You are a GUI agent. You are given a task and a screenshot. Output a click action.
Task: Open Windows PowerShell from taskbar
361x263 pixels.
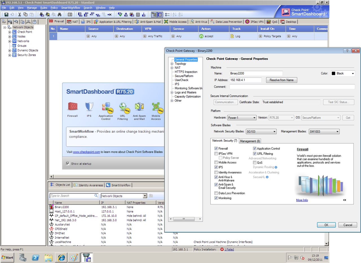[35, 258]
